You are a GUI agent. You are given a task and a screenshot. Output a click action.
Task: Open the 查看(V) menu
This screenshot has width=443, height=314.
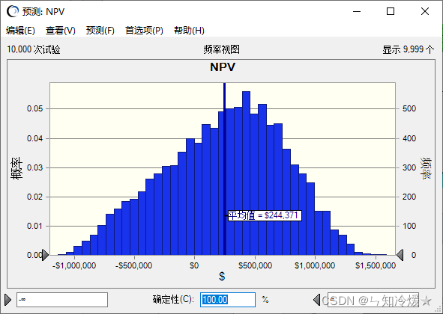click(61, 30)
